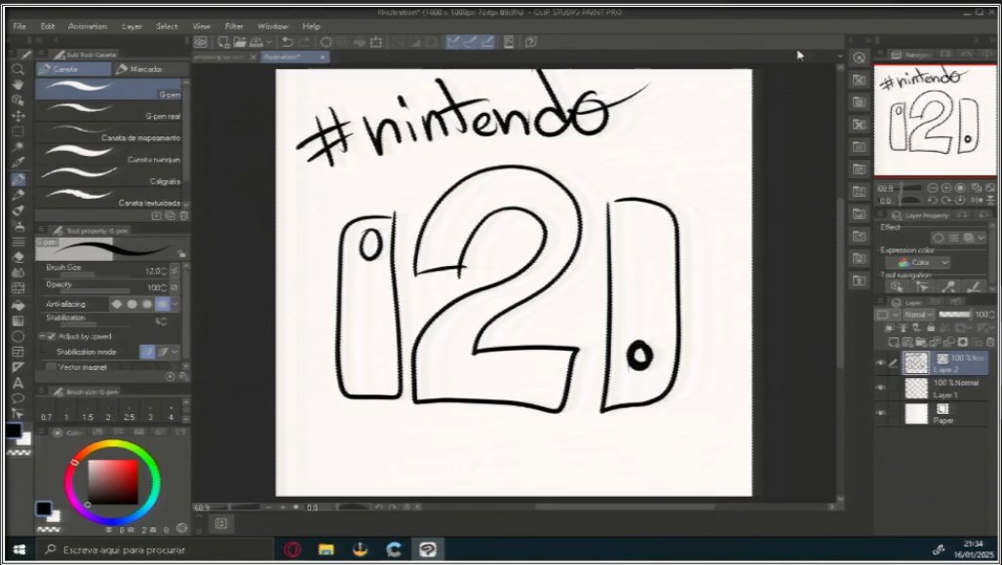This screenshot has width=1002, height=565.
Task: Click Windows search box Escreva aqui para procurar
Action: pyautogui.click(x=153, y=549)
